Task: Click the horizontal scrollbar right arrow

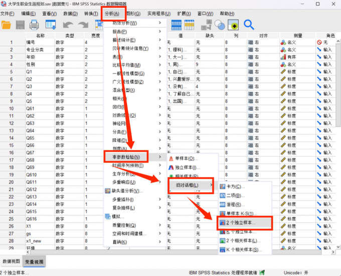Action: coord(333,252)
